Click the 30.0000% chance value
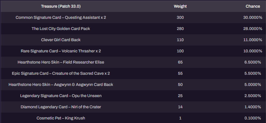The image size is (266, 123). pos(253,18)
